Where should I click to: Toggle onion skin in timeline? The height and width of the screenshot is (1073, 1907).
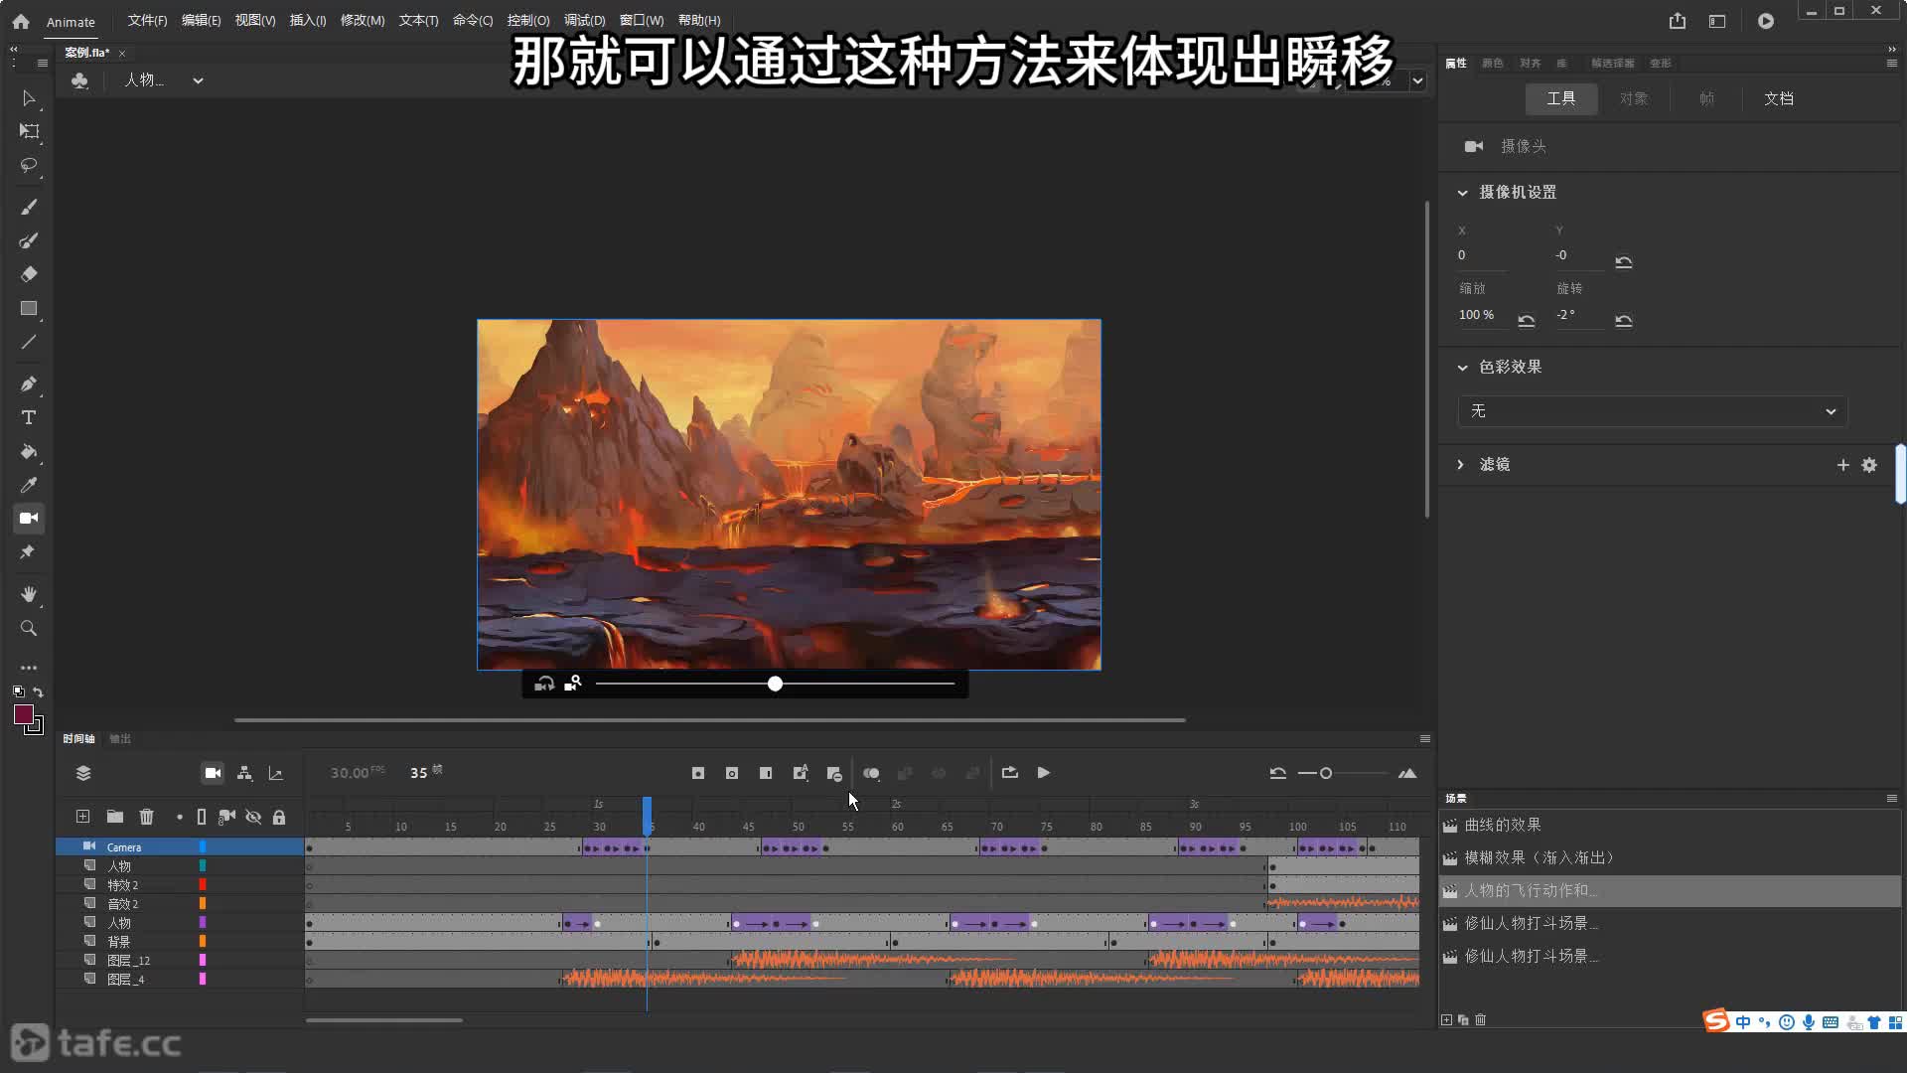point(871,773)
